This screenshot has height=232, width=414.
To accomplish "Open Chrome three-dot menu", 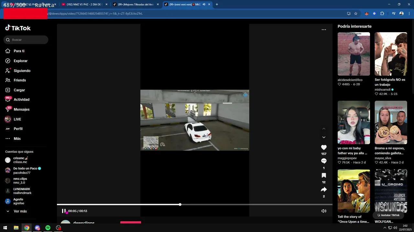I will 409,14.
